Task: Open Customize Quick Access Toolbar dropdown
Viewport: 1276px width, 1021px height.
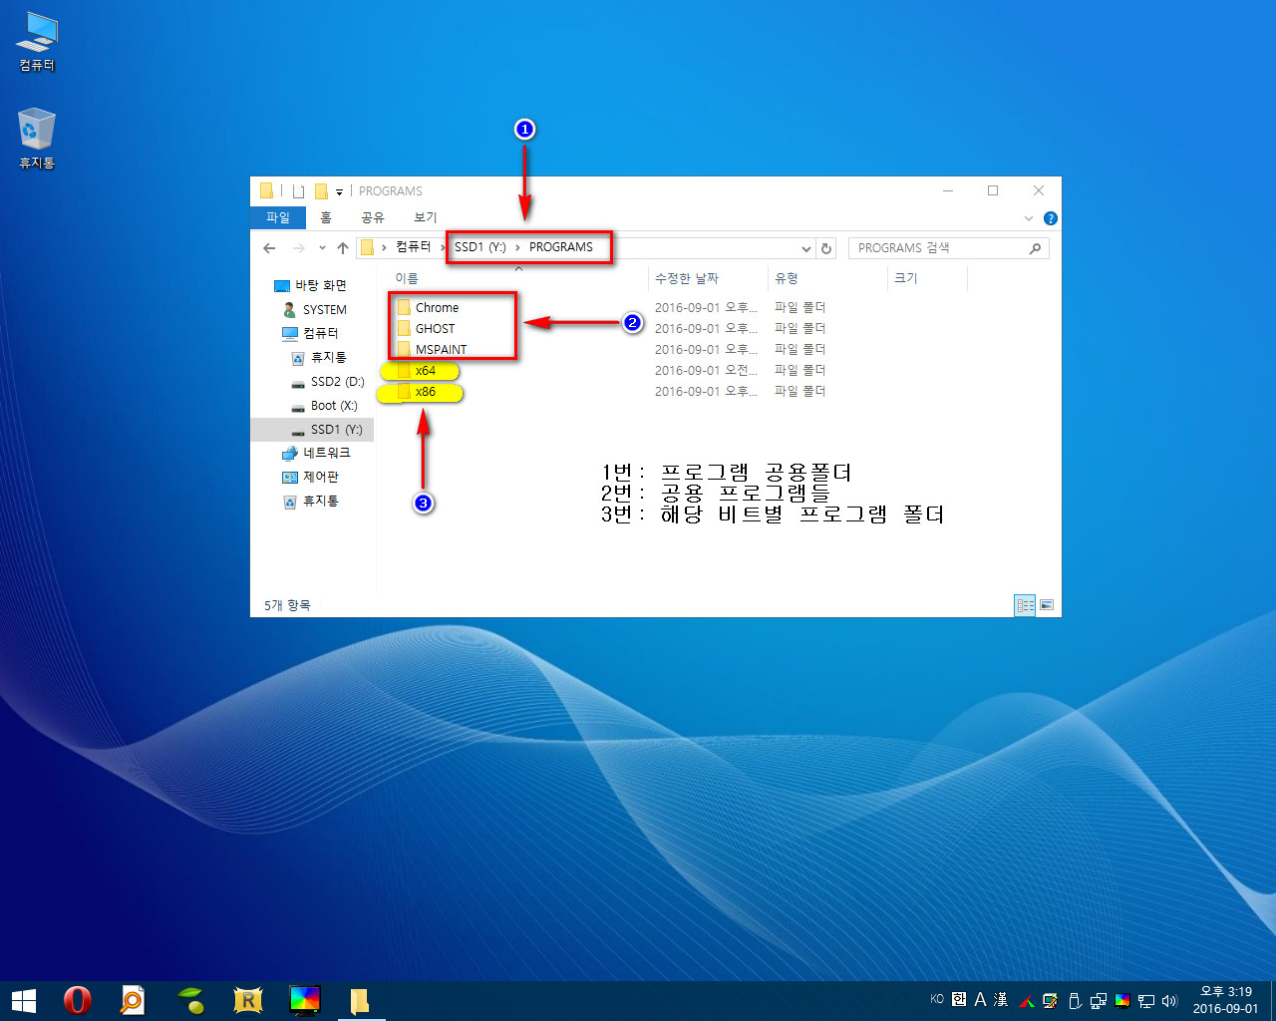Action: [x=339, y=191]
